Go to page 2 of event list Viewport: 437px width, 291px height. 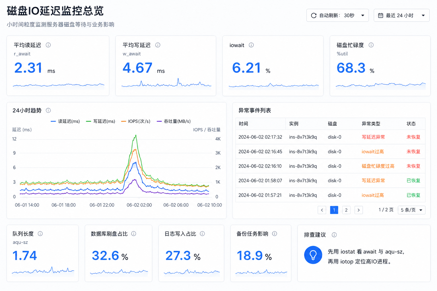pyautogui.click(x=346, y=210)
